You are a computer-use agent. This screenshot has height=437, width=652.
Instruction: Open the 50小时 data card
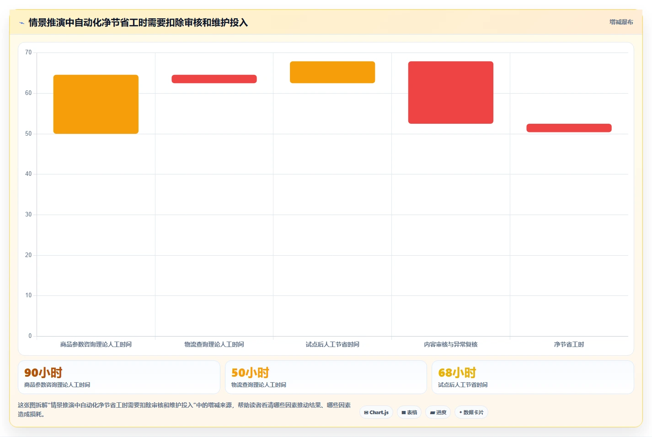click(326, 377)
